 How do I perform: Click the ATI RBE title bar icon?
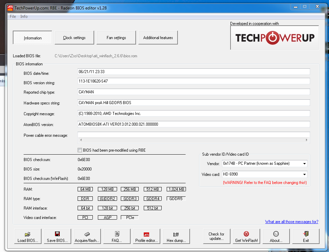click(10, 8)
